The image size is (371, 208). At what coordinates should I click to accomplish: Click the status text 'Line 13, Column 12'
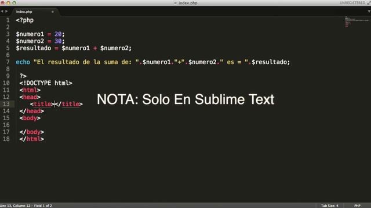[x=16, y=206]
